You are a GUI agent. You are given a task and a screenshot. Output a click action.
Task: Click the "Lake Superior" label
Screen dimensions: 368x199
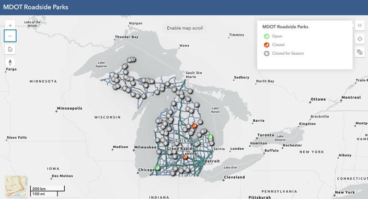pos(101,64)
